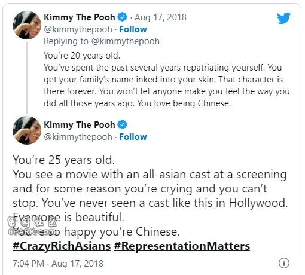
Task: Click the Replying to @kimmythepooh mention
Action: [126, 41]
